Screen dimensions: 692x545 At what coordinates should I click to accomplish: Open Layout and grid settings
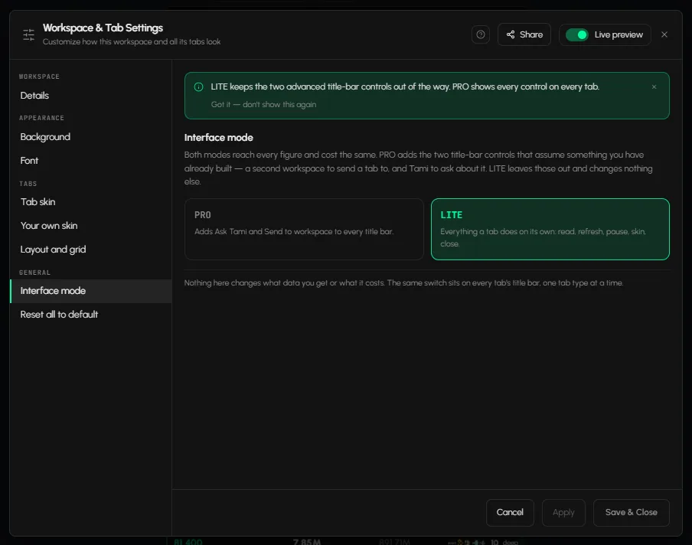90,250
